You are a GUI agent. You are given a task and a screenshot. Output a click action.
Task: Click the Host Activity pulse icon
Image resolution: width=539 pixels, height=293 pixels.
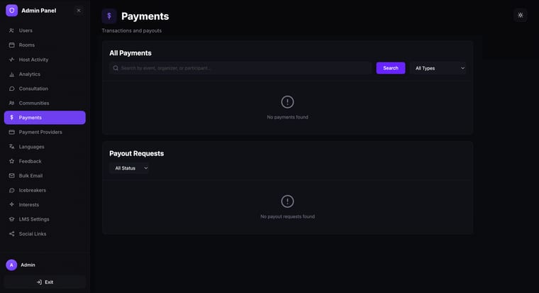pos(11,60)
